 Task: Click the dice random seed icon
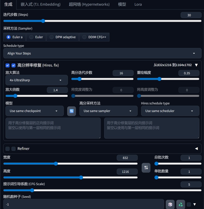click(x=170, y=204)
